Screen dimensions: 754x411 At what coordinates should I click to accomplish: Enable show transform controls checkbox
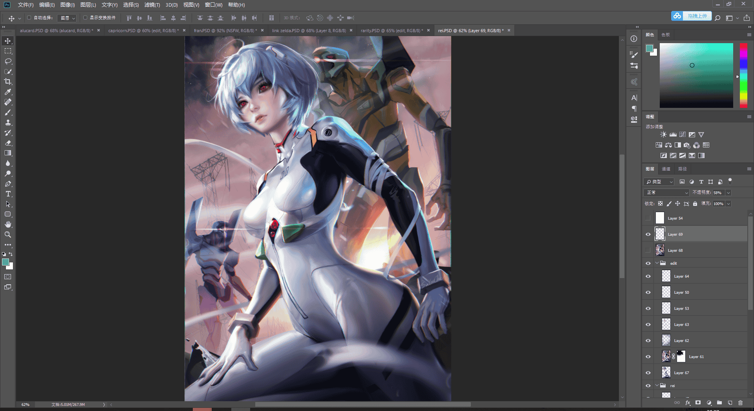pyautogui.click(x=85, y=18)
